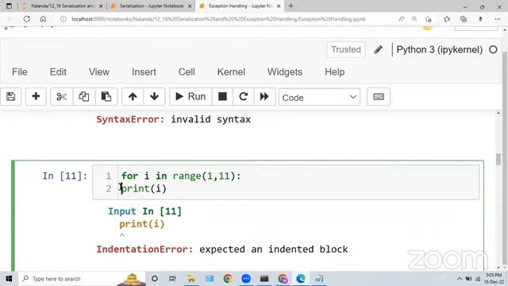Click the zoom magnifier icon in address bar

click(x=414, y=19)
